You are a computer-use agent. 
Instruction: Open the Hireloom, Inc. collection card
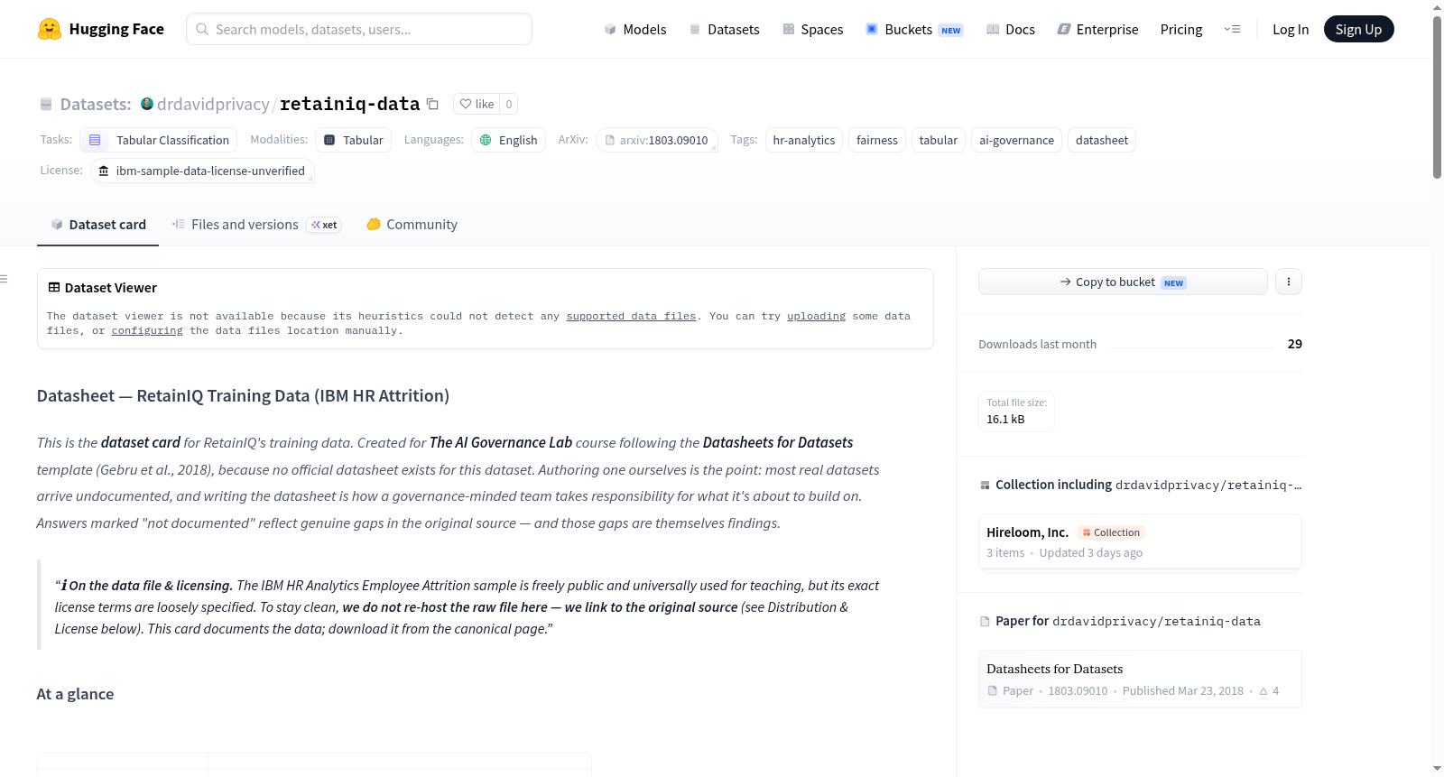tap(1140, 541)
